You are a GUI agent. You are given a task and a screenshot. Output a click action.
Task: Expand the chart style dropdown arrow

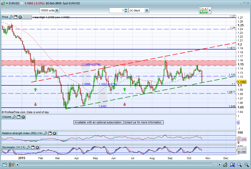[210, 10]
